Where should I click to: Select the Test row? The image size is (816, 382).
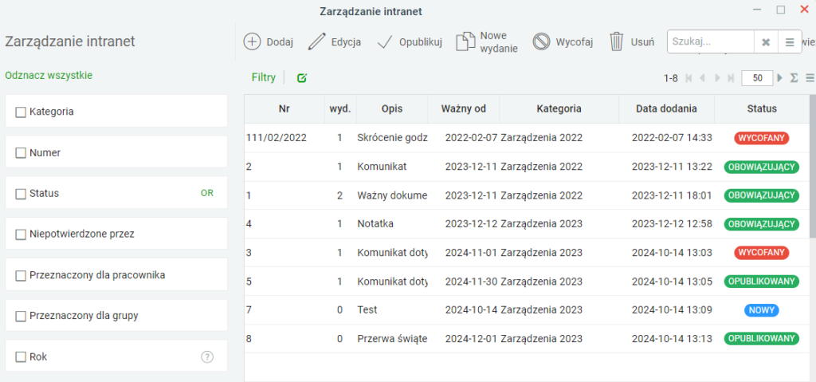coord(527,310)
